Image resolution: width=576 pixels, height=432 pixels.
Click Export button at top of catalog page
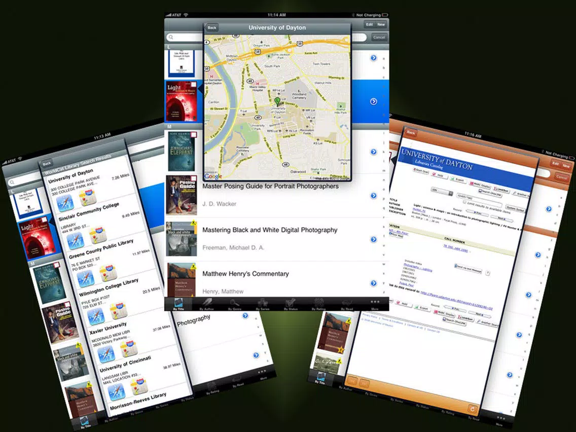(458, 179)
